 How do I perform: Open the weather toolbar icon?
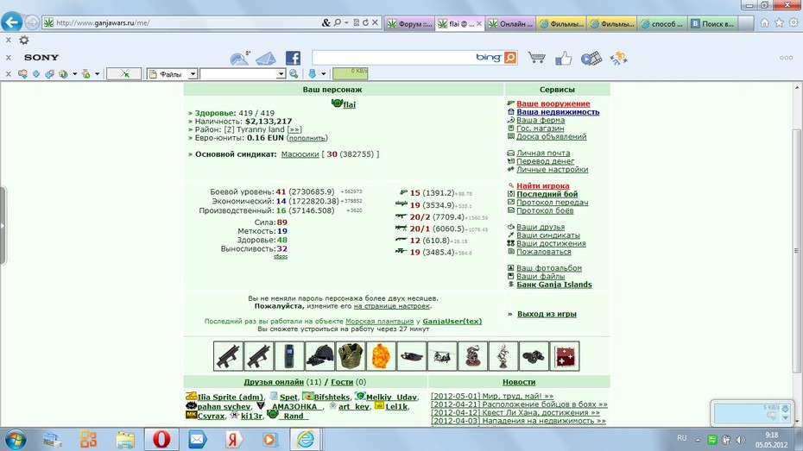[240, 59]
